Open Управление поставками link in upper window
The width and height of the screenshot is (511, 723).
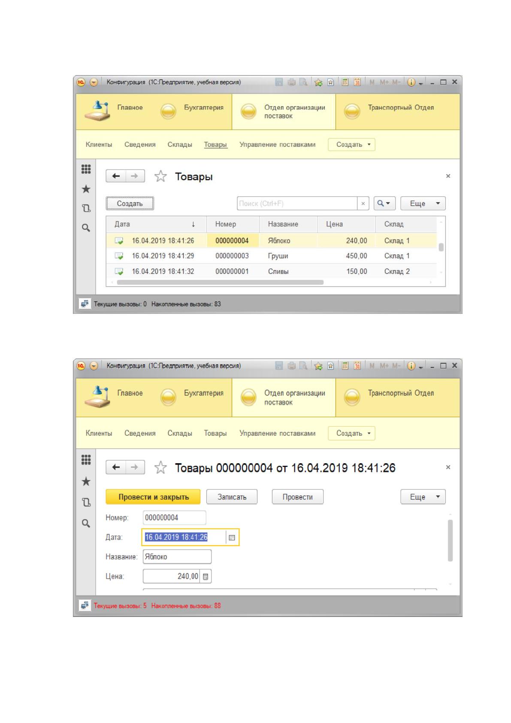[277, 144]
